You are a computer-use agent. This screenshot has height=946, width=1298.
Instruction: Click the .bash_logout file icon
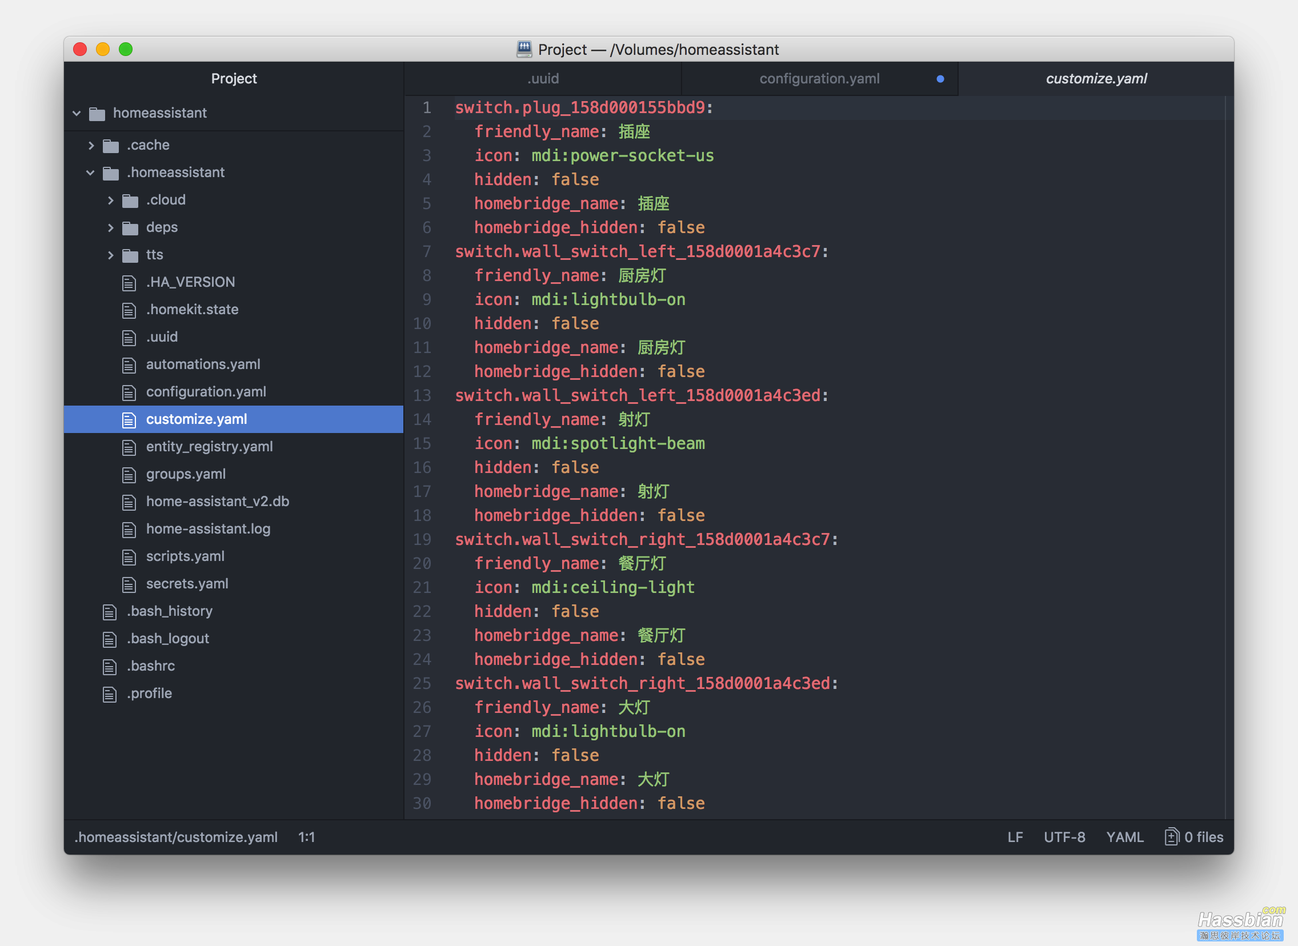[x=109, y=640]
